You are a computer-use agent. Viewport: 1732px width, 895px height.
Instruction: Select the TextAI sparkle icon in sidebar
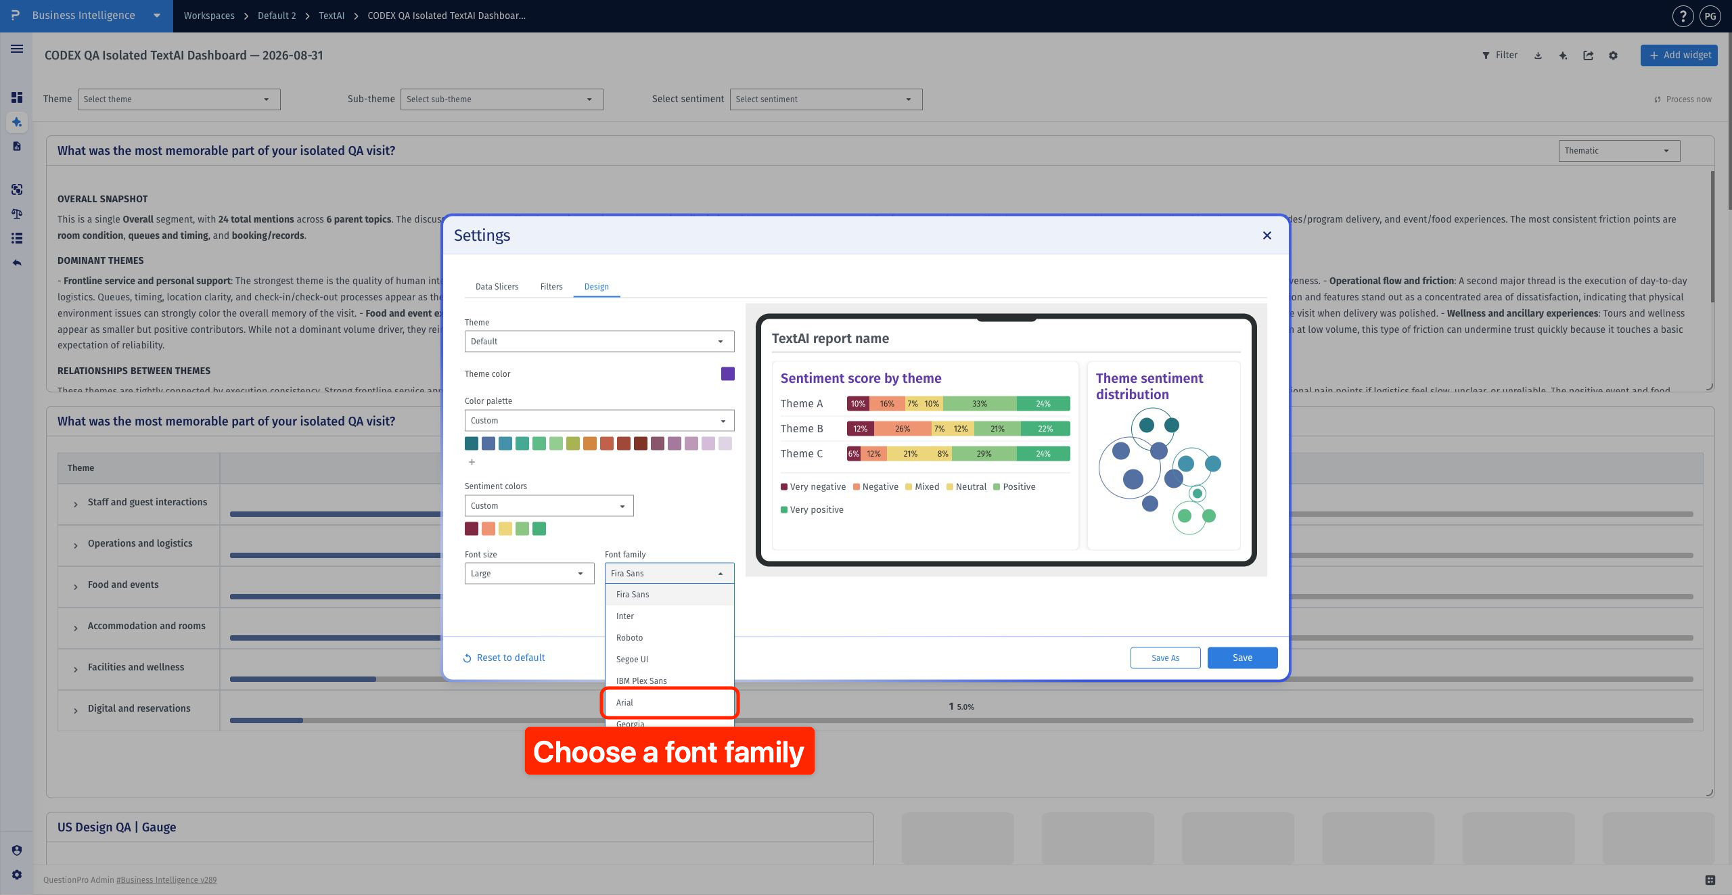(x=17, y=122)
